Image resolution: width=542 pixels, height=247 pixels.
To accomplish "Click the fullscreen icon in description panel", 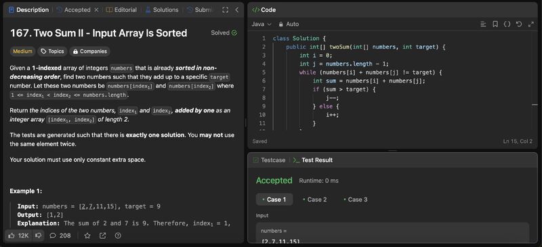I will [x=225, y=10].
